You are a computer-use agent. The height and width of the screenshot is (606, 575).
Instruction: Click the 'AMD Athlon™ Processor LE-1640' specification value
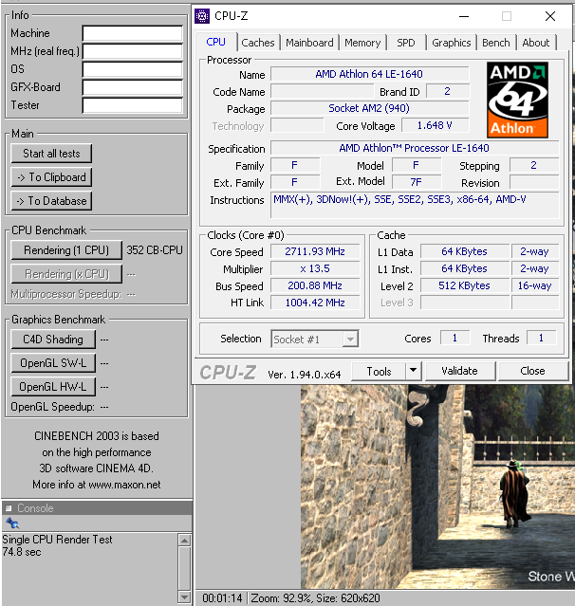[x=415, y=148]
